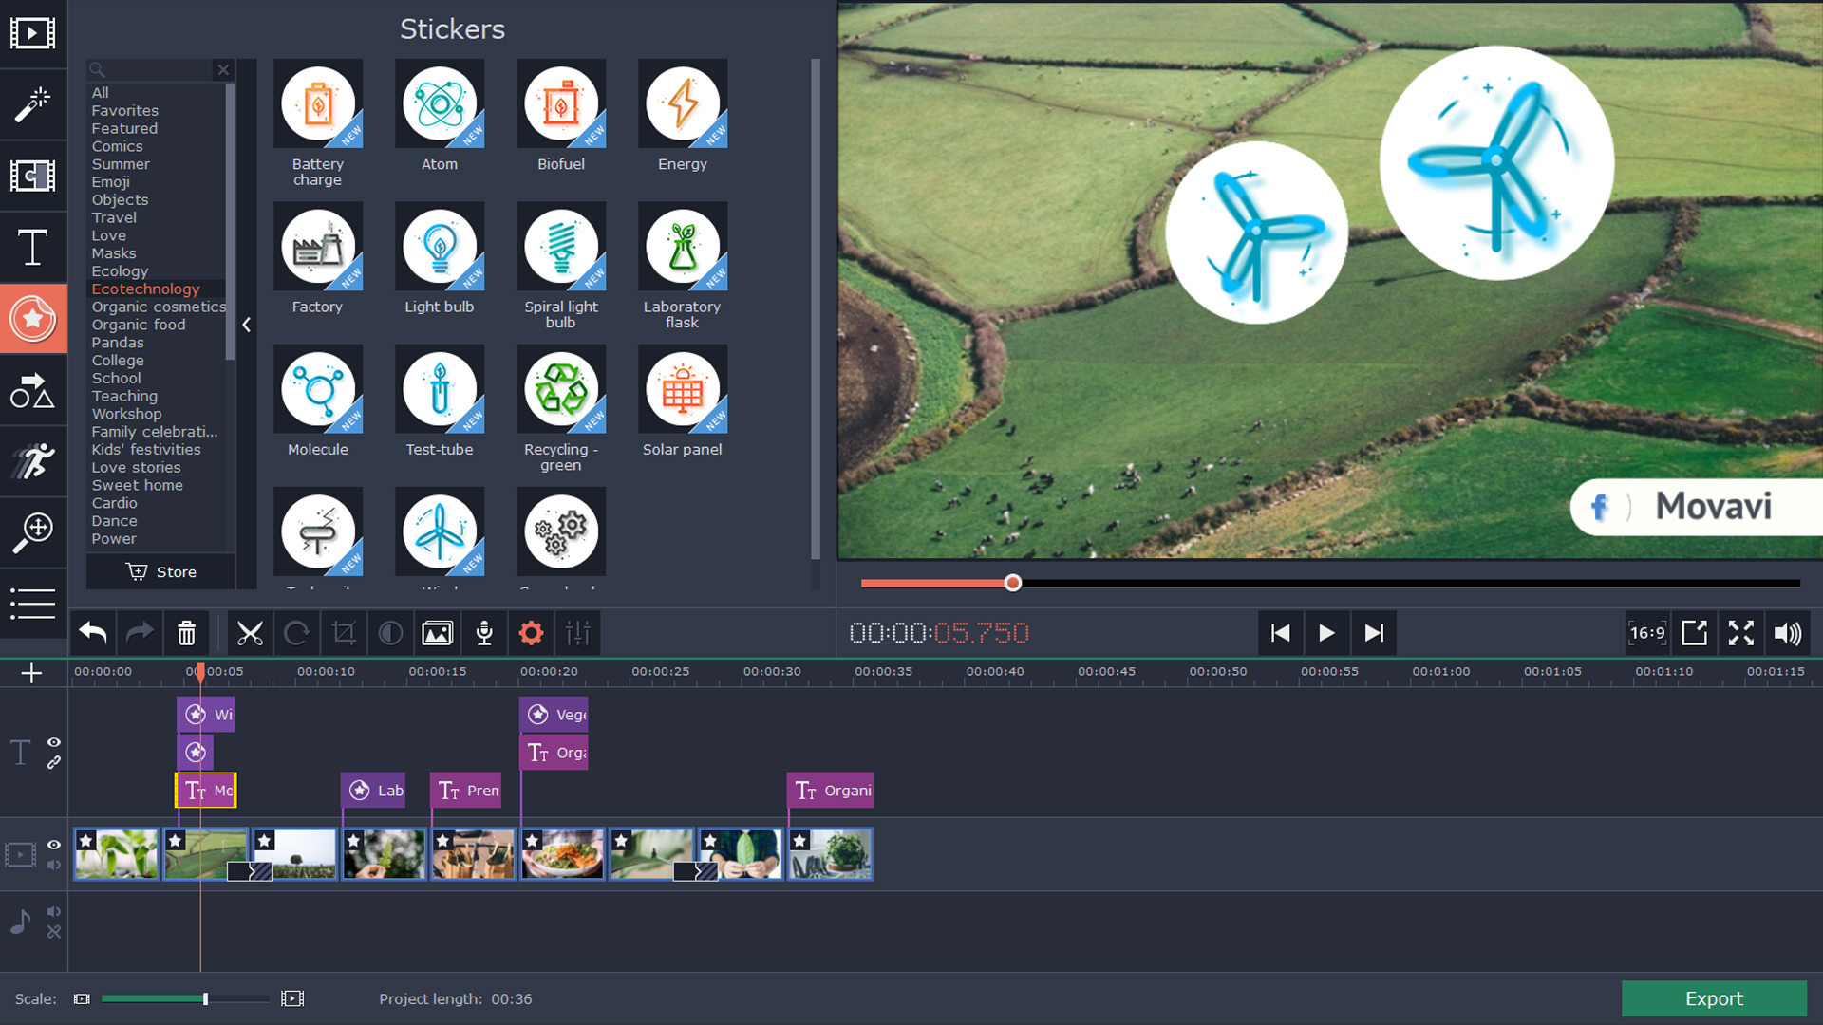Select the Ecology sticker category

120,270
